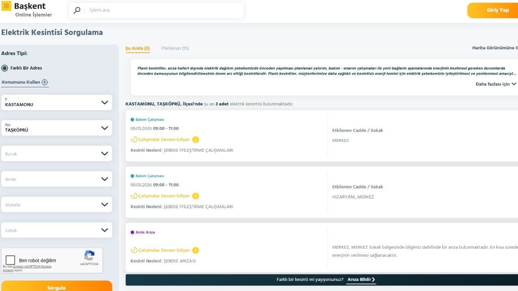
Task: Click clock icon in HIZARYANI, MERKEZ card
Action: point(134,196)
